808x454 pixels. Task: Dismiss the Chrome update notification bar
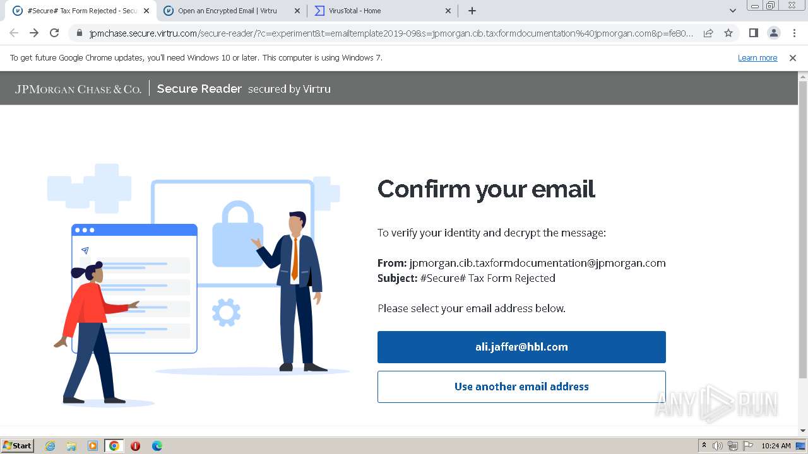click(x=793, y=57)
